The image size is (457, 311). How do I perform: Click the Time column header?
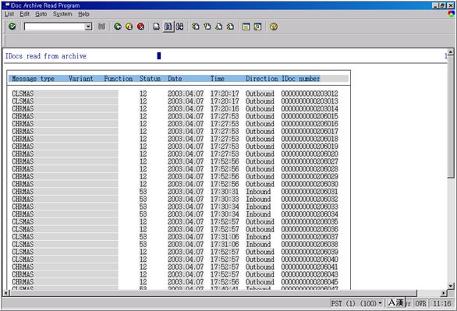click(x=218, y=79)
